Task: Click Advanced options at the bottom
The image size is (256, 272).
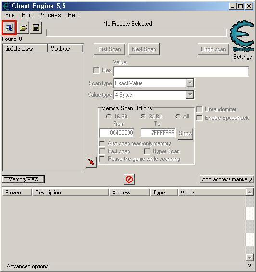Action: [27, 266]
